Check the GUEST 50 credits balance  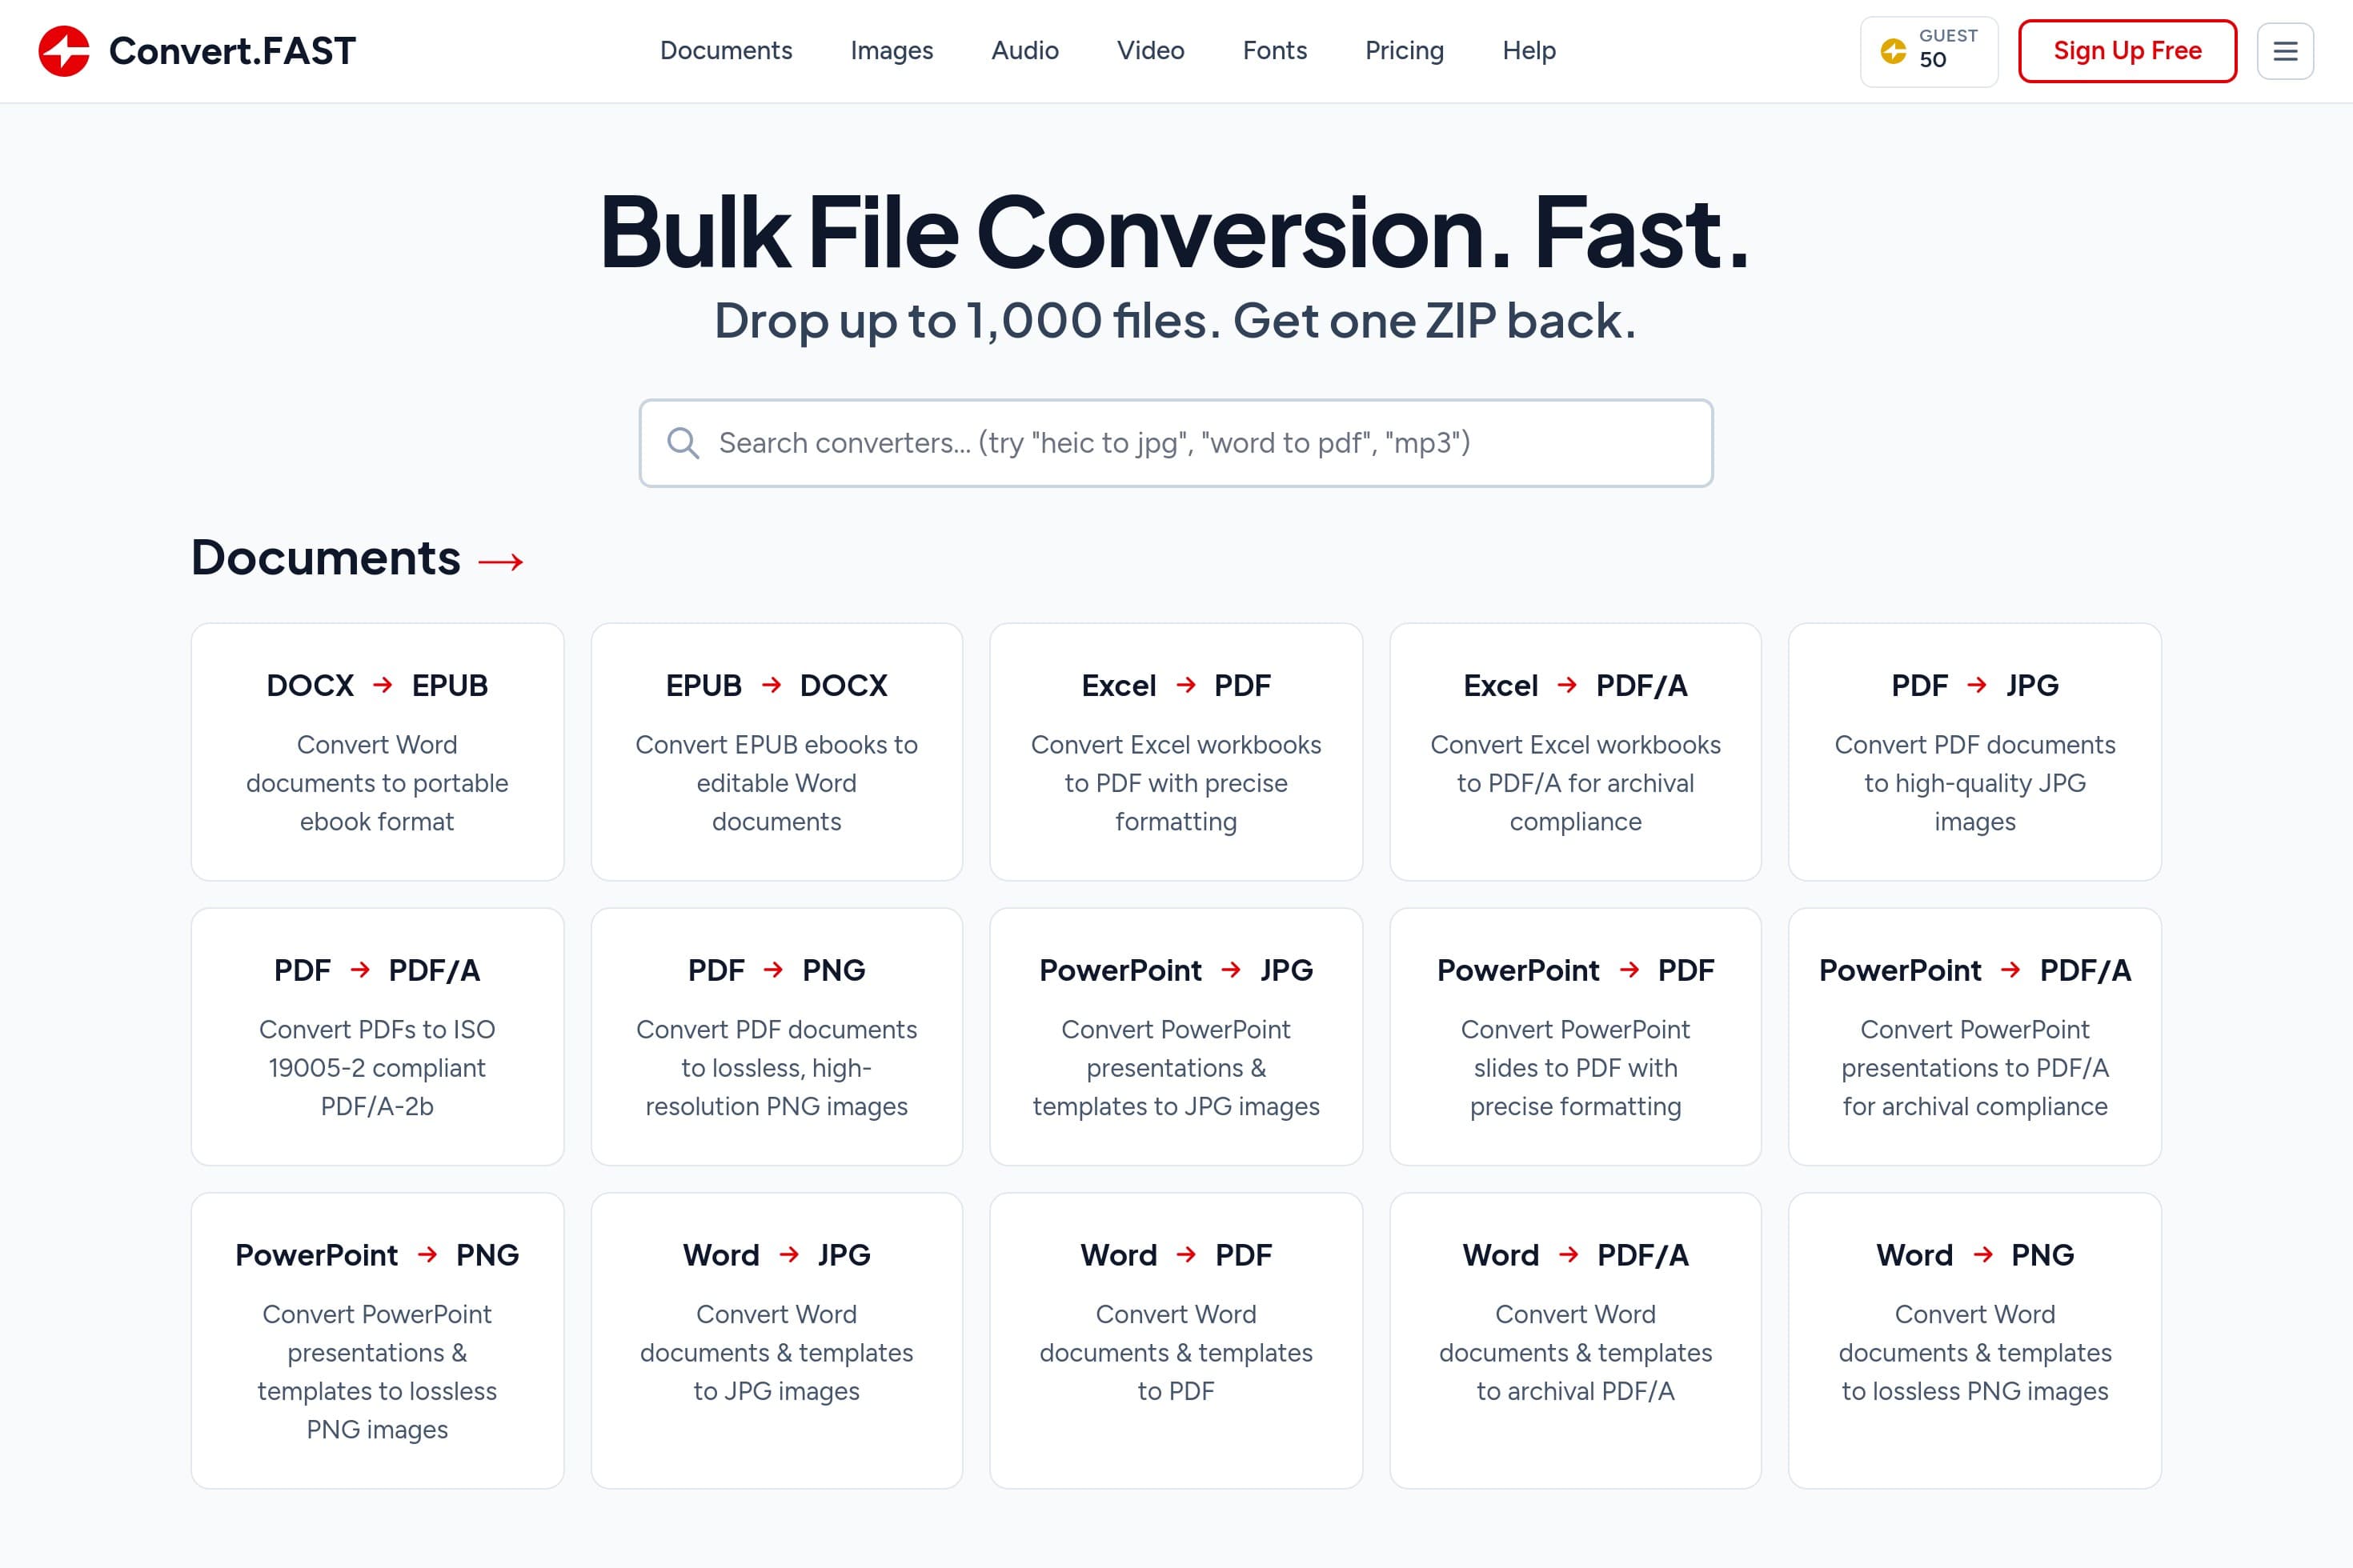click(x=1929, y=51)
